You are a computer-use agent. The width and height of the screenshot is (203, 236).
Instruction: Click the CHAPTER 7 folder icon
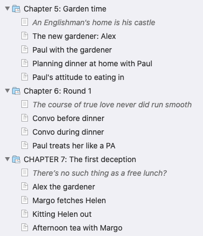(x=16, y=159)
